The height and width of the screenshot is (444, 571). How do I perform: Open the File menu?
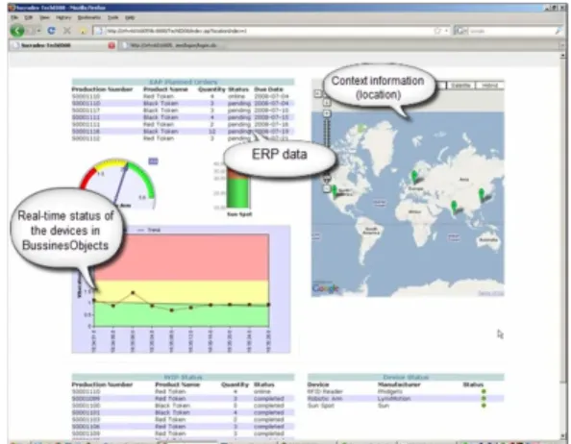[x=14, y=17]
